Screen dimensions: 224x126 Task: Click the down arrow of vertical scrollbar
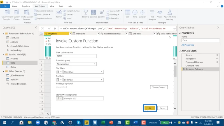[175, 109]
